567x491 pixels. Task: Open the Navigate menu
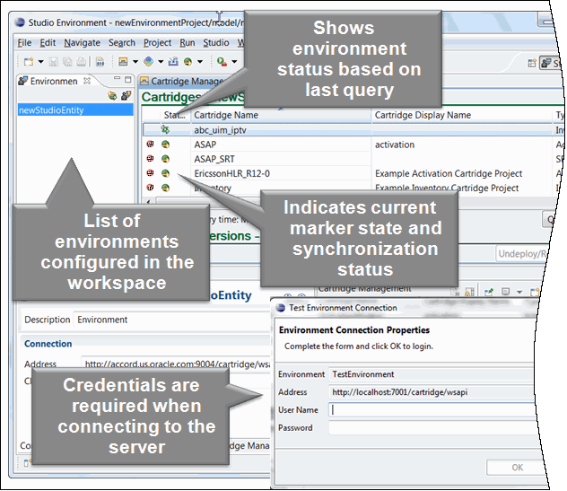point(82,43)
